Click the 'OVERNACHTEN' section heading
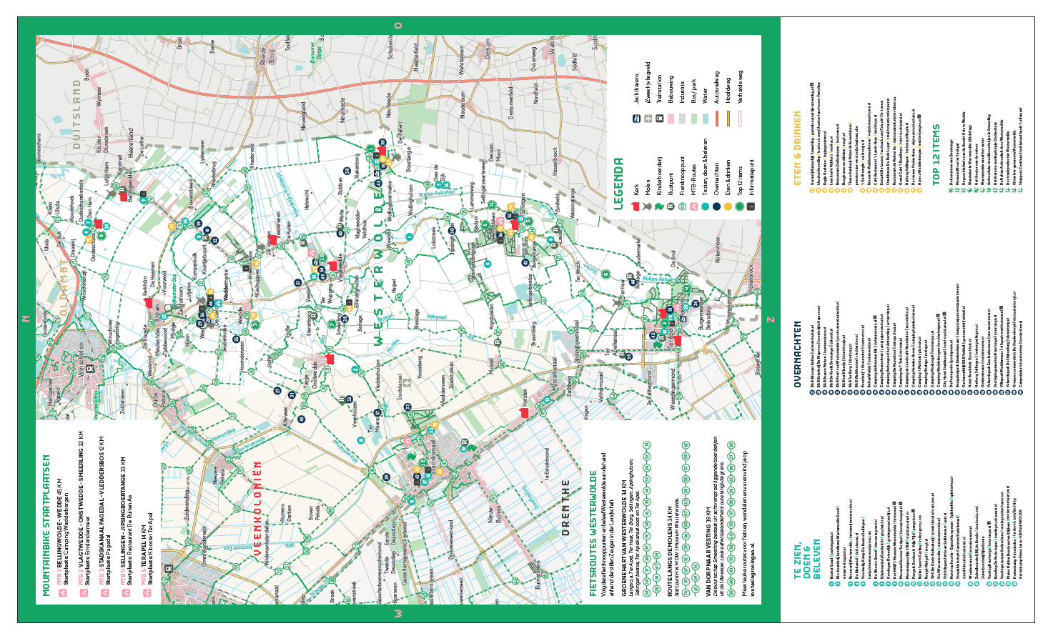The image size is (1053, 641). coord(798,354)
